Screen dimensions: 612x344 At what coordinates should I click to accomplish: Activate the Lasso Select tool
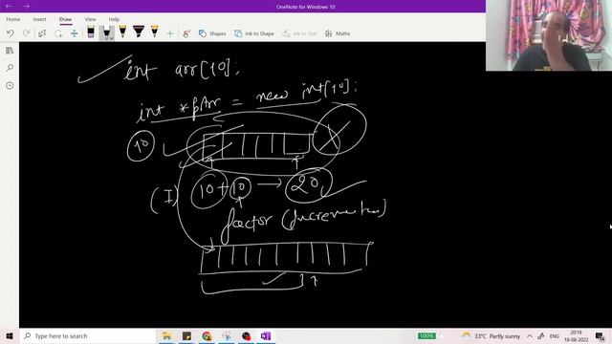tap(58, 33)
